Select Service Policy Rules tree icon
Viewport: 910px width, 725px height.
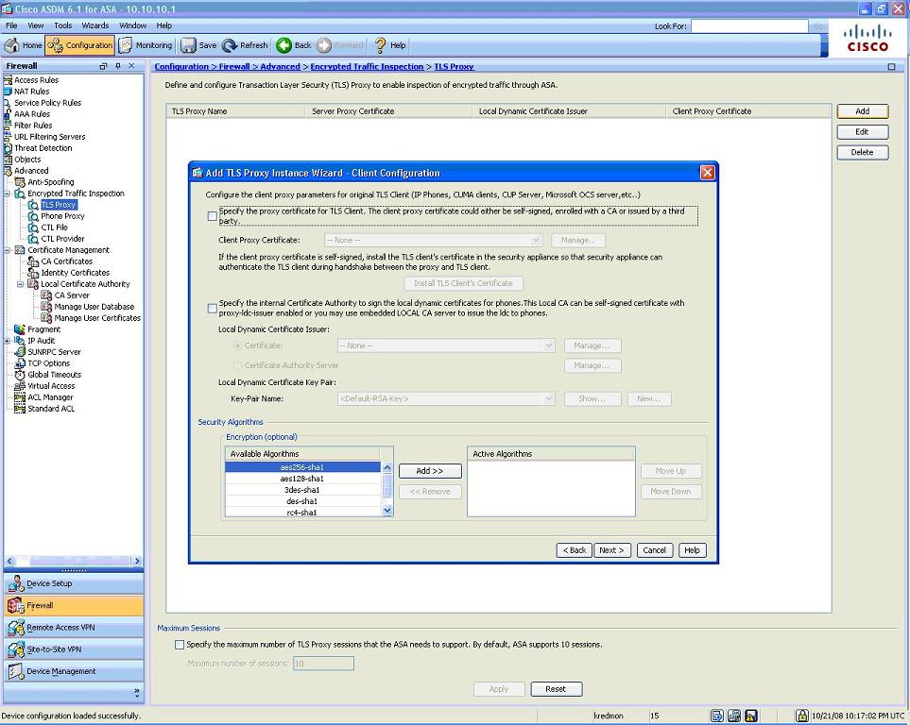coord(8,103)
